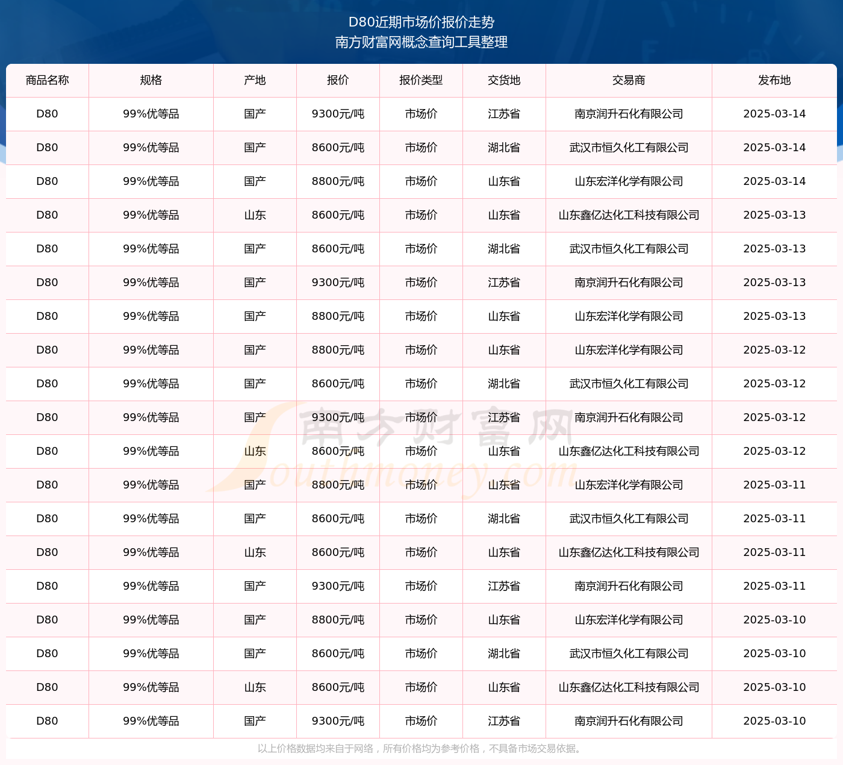Image resolution: width=843 pixels, height=765 pixels.
Task: Click 9300元/吨 in the 2025-03-14 南京润升 row
Action: [338, 114]
